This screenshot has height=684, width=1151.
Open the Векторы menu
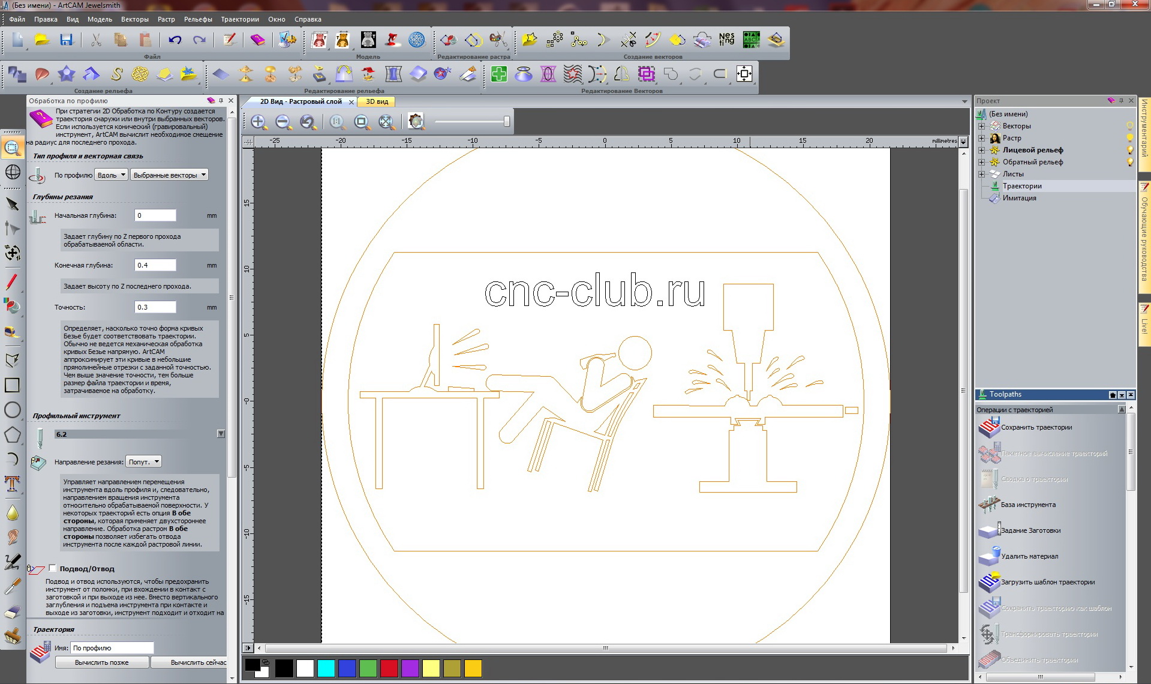coord(135,19)
